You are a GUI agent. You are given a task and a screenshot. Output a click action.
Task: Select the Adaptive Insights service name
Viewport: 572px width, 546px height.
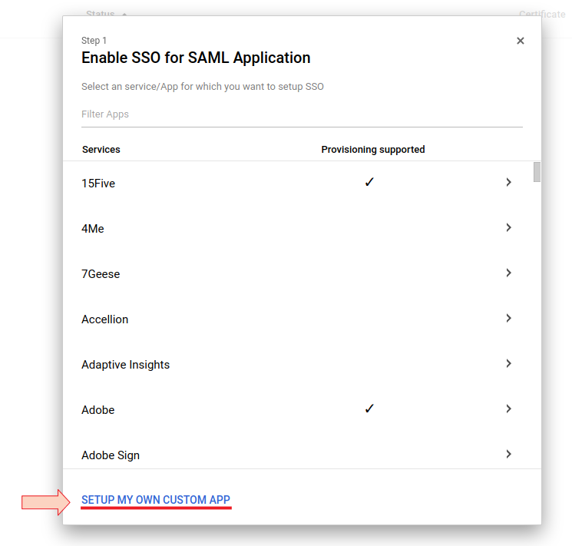[x=125, y=365]
